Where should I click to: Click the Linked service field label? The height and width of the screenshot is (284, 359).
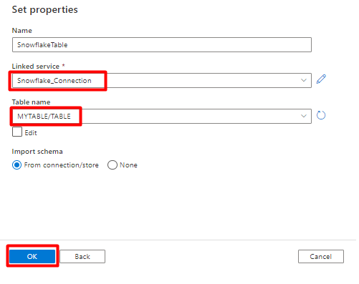click(36, 66)
